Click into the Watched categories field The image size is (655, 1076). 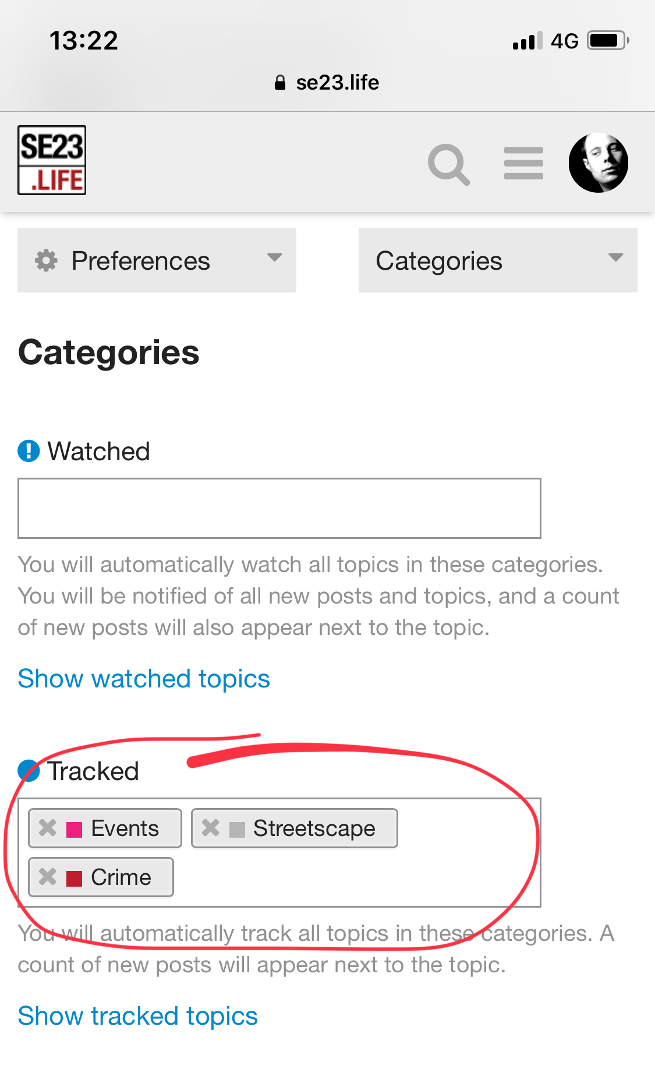point(279,509)
